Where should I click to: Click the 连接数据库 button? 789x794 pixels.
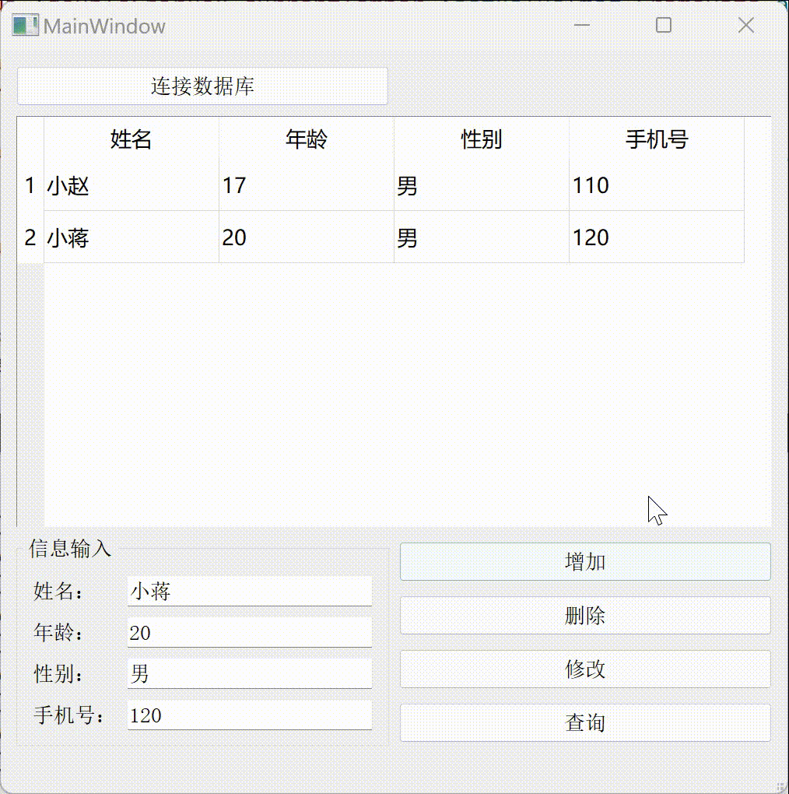pyautogui.click(x=202, y=86)
